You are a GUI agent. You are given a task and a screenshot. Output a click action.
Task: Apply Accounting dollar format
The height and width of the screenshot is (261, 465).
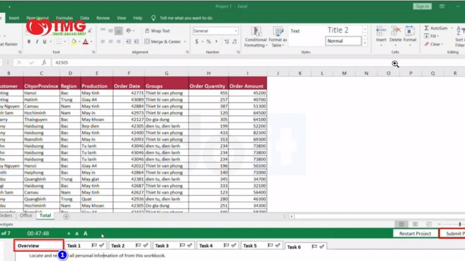tap(196, 42)
